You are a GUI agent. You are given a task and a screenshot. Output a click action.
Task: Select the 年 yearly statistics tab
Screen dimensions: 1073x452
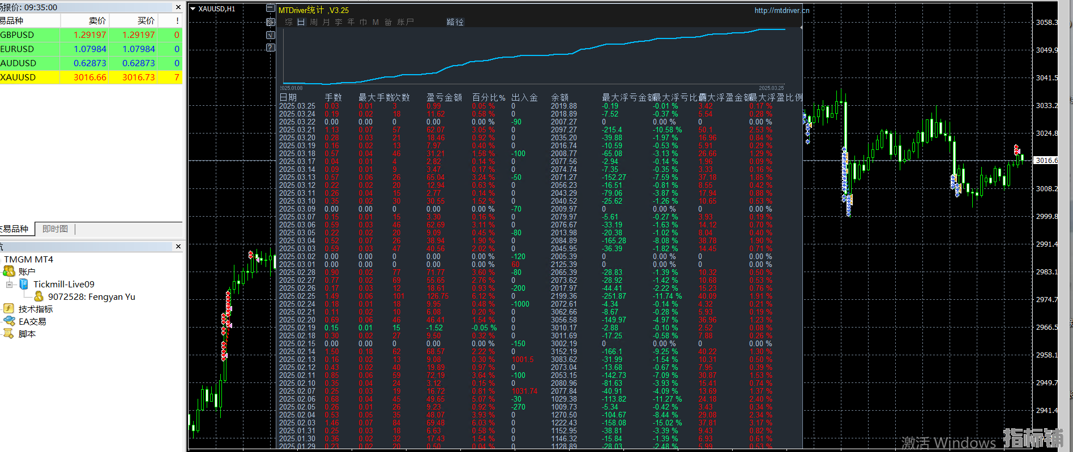coord(351,22)
